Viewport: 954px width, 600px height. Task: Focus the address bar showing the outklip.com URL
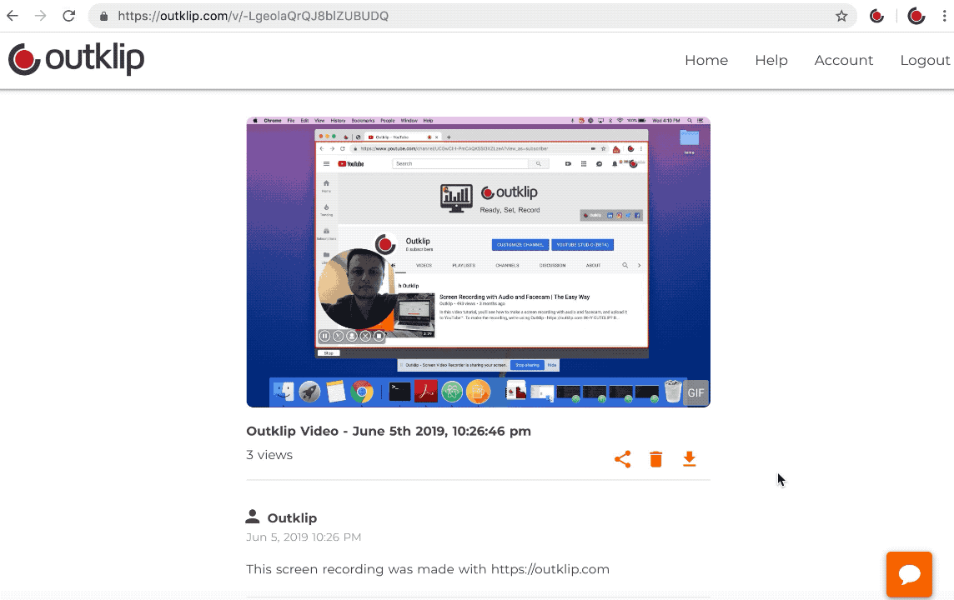click(472, 16)
